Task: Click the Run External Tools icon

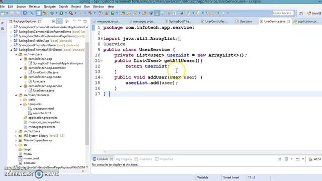Action: (71, 13)
